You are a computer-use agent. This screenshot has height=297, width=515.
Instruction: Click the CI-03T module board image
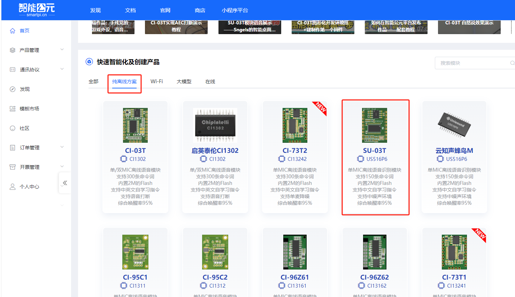[135, 125]
